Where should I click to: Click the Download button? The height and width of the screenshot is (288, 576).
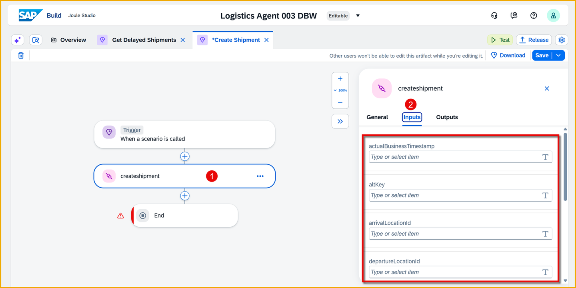pyautogui.click(x=508, y=55)
